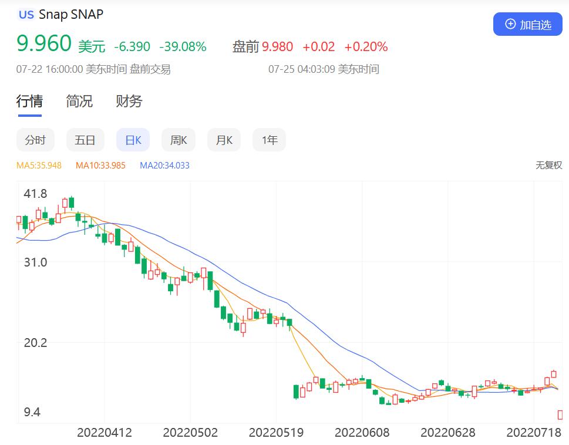Switch to the 行情 tab
This screenshot has width=569, height=445.
pos(29,101)
